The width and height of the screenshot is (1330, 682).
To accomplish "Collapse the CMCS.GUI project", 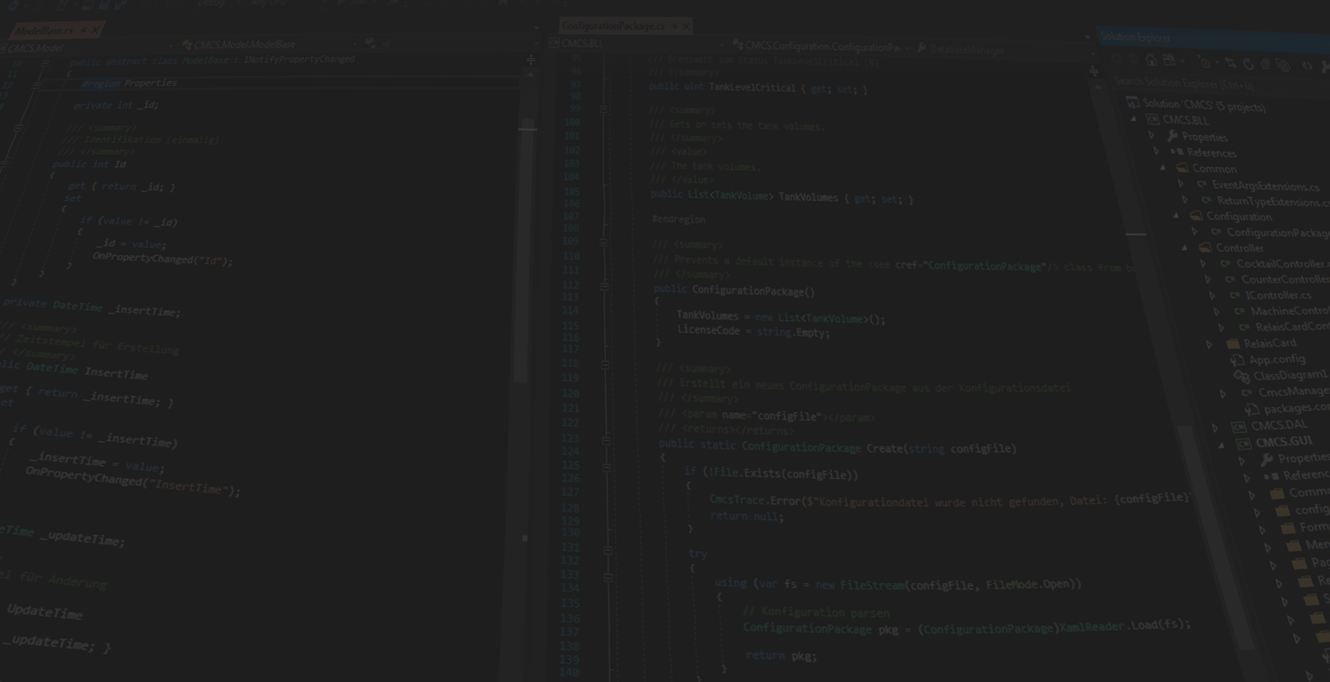I will click(1221, 445).
